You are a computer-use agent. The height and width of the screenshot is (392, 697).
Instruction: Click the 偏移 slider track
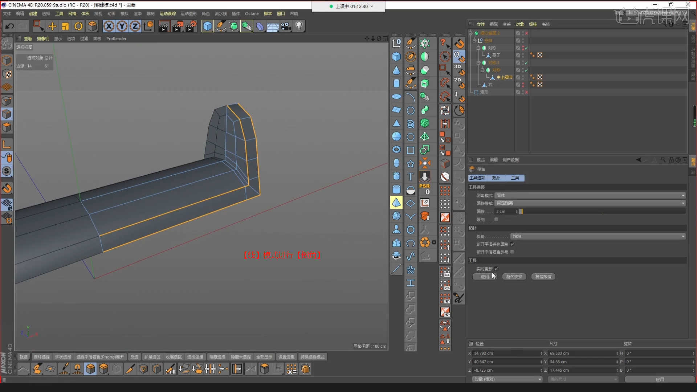point(603,211)
